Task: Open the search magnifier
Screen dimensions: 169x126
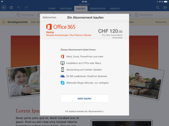Action: (x=158, y=8)
